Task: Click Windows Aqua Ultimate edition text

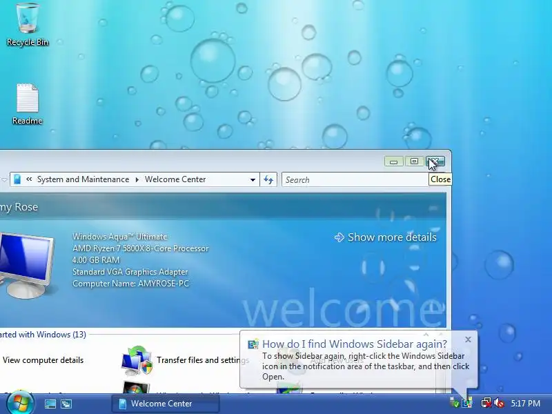Action: (x=120, y=237)
